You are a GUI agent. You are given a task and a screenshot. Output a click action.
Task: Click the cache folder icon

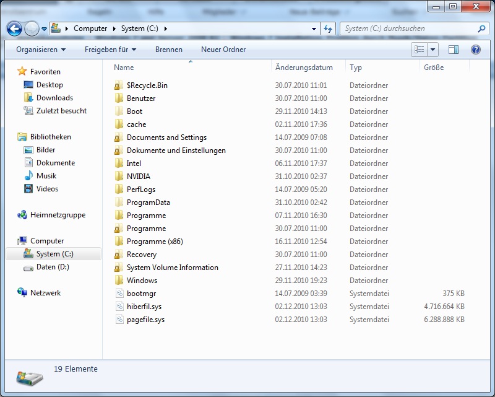(119, 124)
